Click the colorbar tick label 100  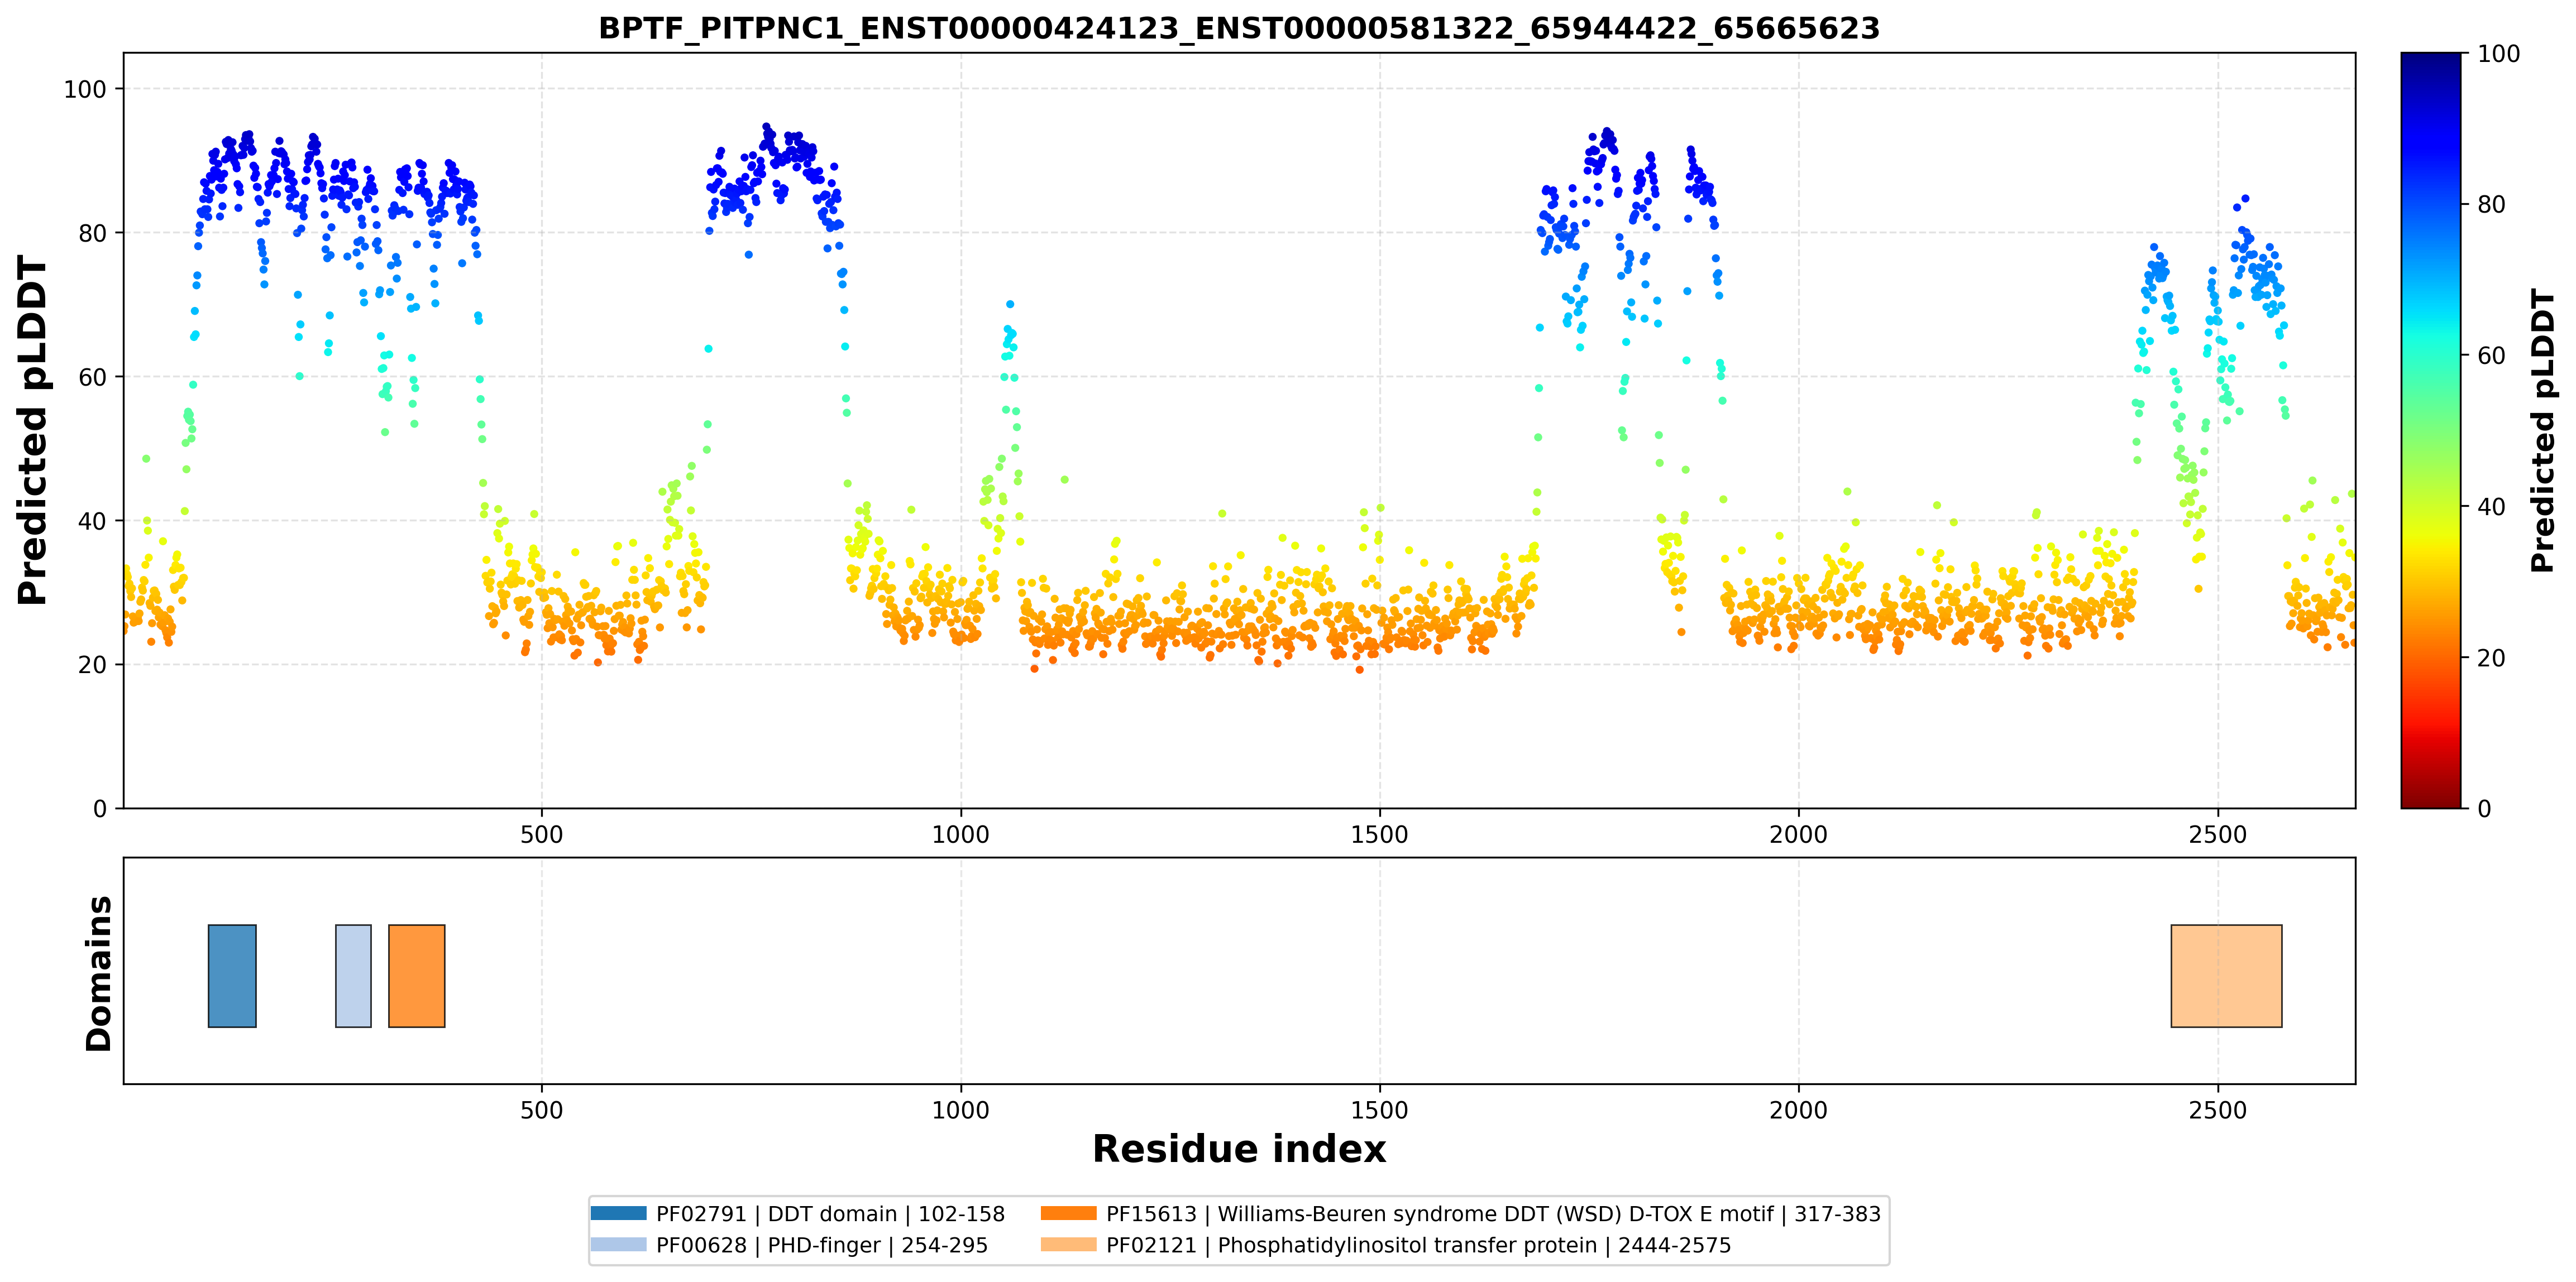click(x=2498, y=54)
